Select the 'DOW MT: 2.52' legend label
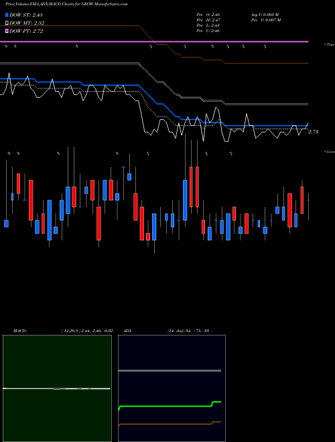 pos(27,23)
